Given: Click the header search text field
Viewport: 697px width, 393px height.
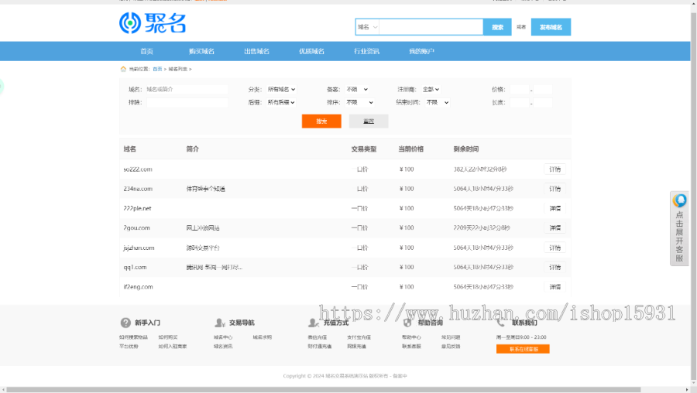Looking at the screenshot, I should point(431,27).
